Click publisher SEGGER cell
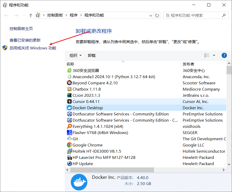The height and width of the screenshot is (192, 232). point(190,132)
